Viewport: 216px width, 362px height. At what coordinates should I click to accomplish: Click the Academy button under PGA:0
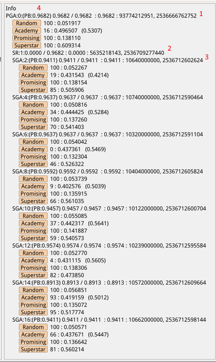tap(27, 30)
